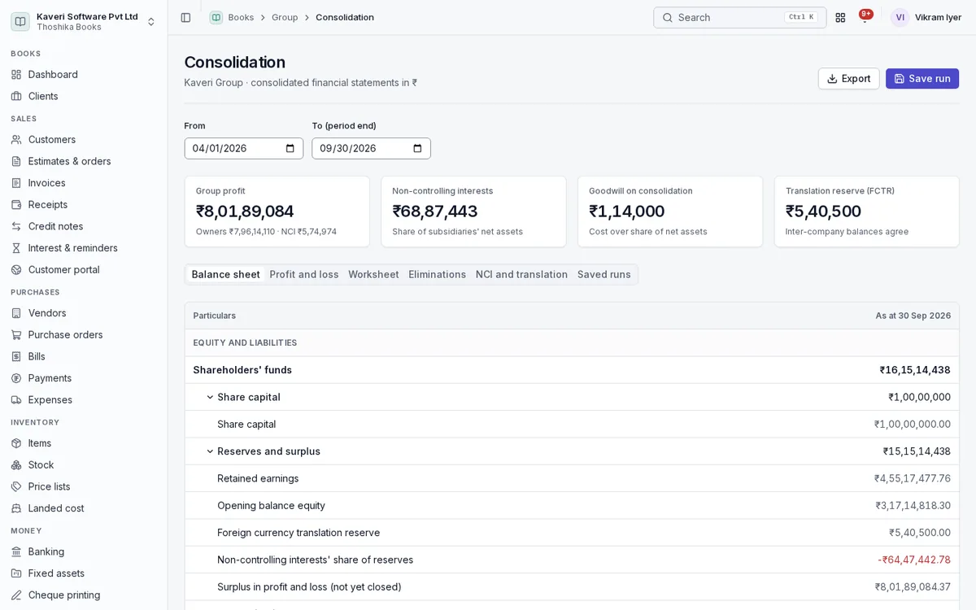Screen dimensions: 976x610
Task: Switch to the Profit and loss tab
Action: 304,274
